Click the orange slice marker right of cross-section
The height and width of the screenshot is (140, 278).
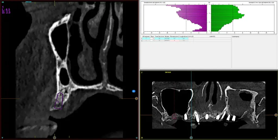pos(136,98)
